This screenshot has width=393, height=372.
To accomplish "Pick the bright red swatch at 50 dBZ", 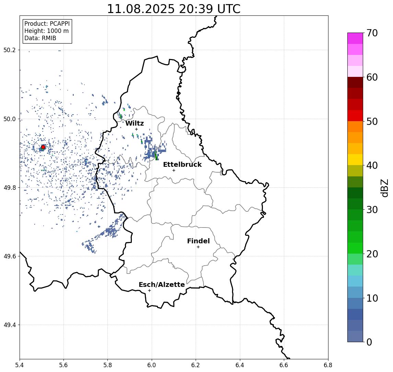I will pyautogui.click(x=355, y=116).
